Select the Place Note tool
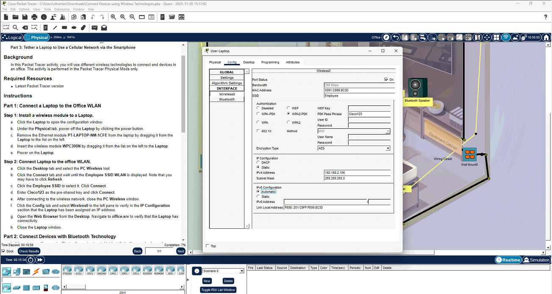The width and height of the screenshot is (552, 294). click(x=46, y=27)
